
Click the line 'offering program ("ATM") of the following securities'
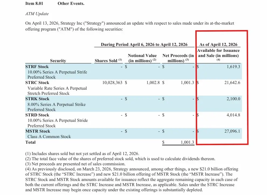click(x=74, y=29)
